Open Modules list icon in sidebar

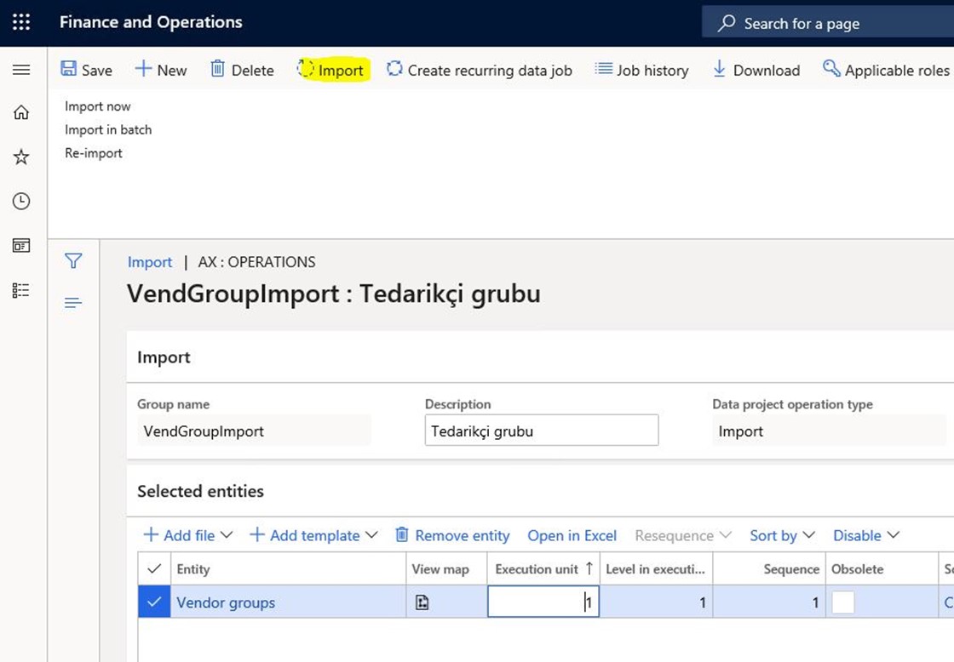click(21, 290)
